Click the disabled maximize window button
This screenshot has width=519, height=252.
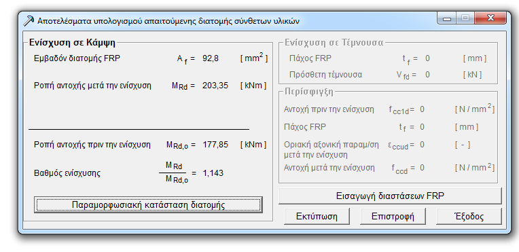pos(465,18)
